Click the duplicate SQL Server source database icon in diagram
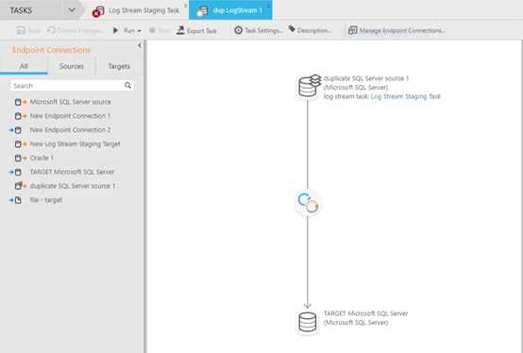The width and height of the screenshot is (523, 353). point(309,87)
